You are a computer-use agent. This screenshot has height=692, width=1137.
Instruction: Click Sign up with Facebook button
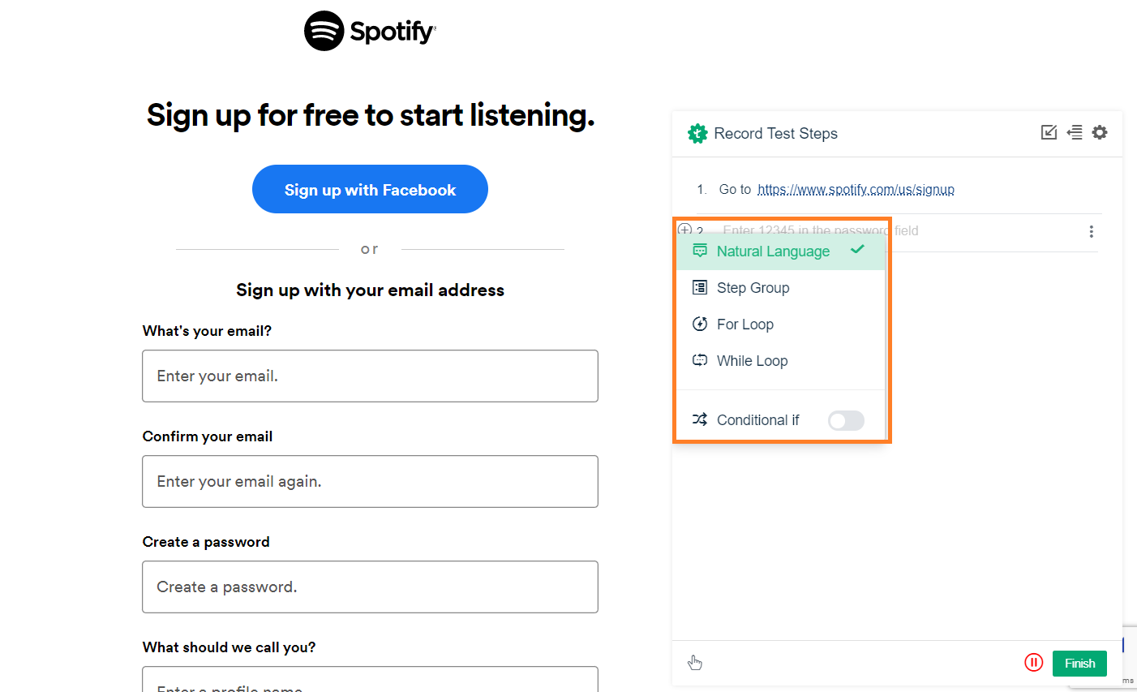pos(370,189)
